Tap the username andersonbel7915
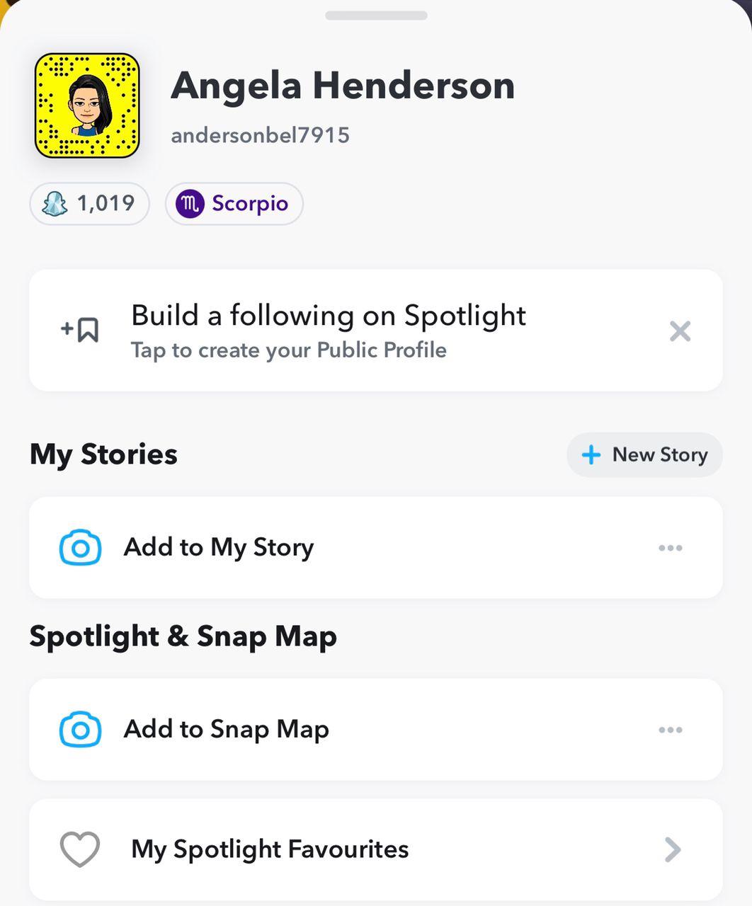 click(260, 135)
